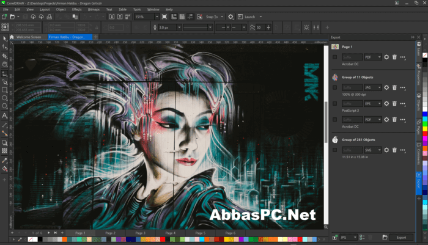Open a new document tab with plus button
Image resolution: width=428 pixels, height=245 pixels.
tap(95, 37)
